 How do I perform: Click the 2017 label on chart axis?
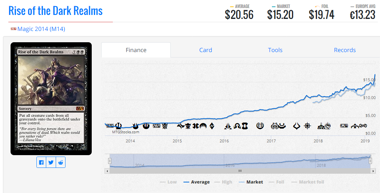point(271,141)
